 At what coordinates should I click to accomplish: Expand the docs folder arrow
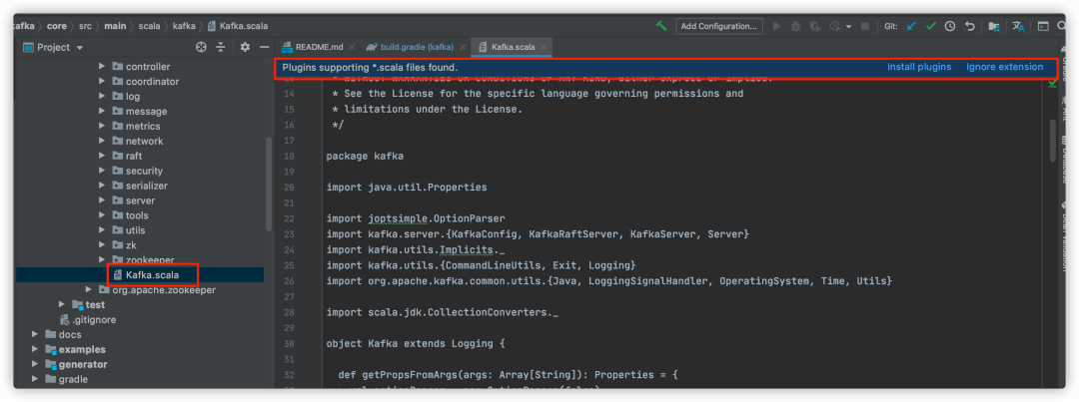click(x=35, y=334)
